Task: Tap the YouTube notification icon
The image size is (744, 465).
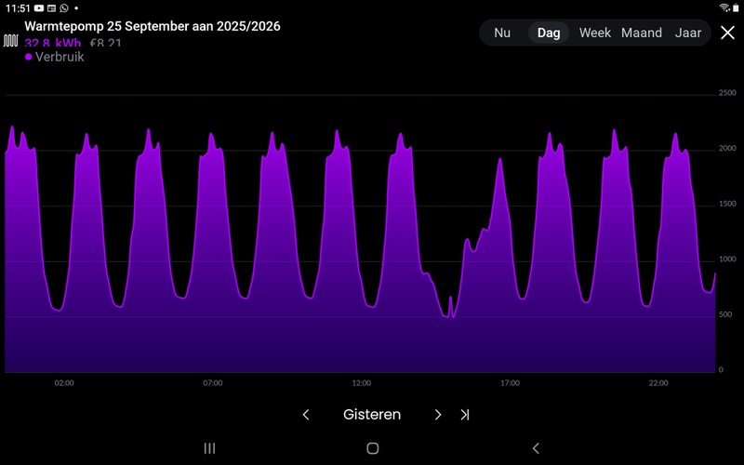Action: tap(39, 8)
